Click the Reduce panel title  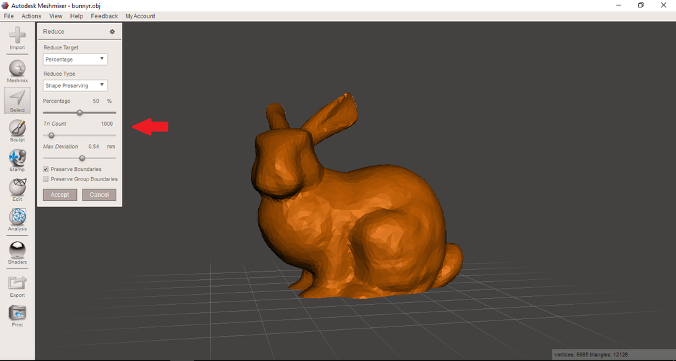pos(53,32)
